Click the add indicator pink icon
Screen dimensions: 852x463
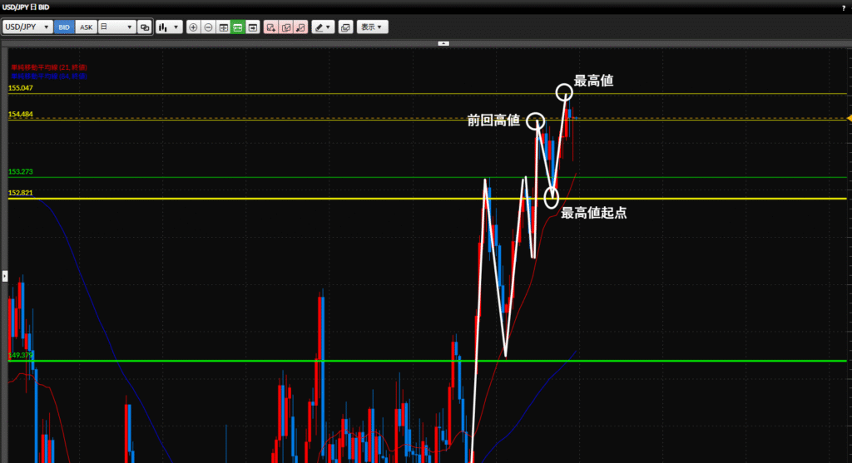pos(270,27)
